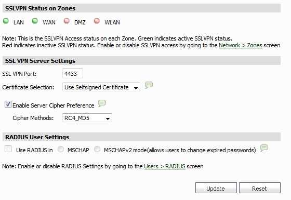291x200 pixels.
Task: Open the Cipher Methods RC4_MD5 dropdown
Action: (87, 118)
